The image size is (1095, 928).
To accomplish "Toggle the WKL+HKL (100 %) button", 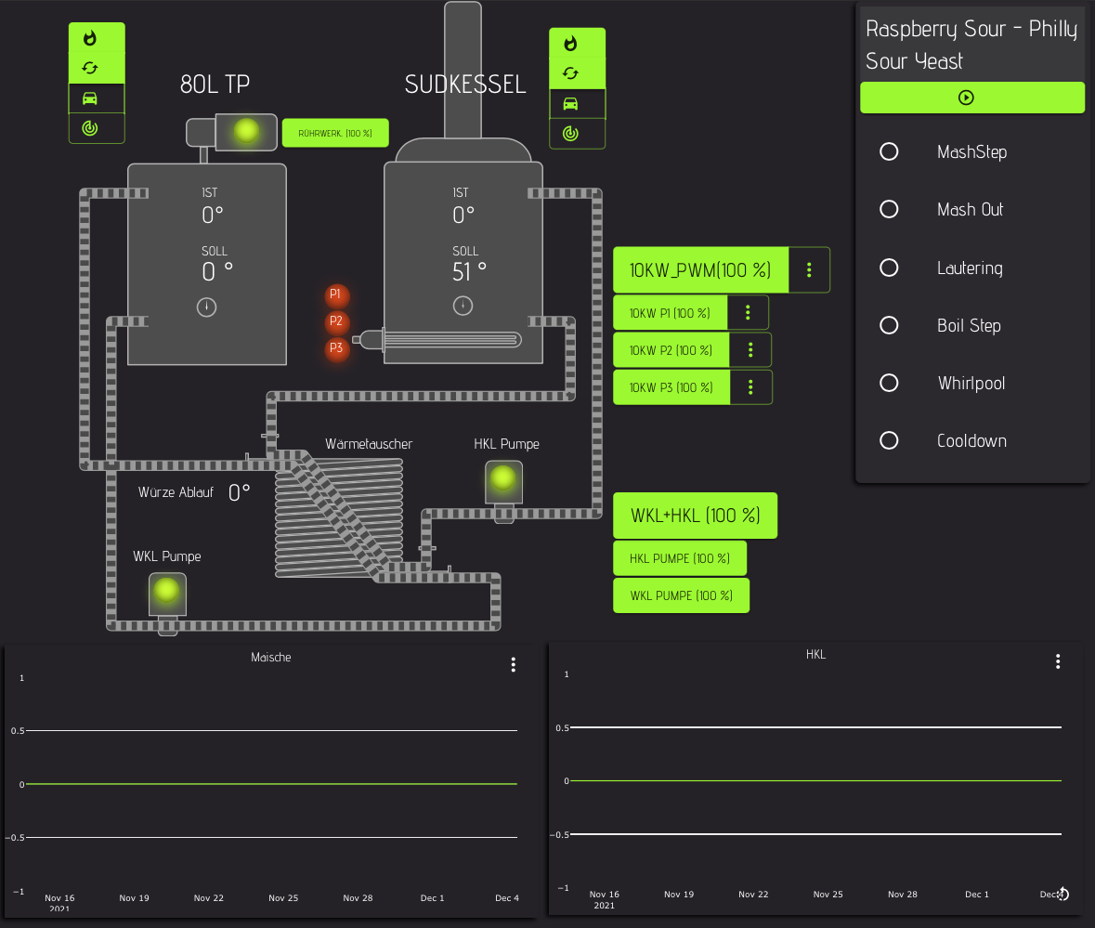I will 695,516.
